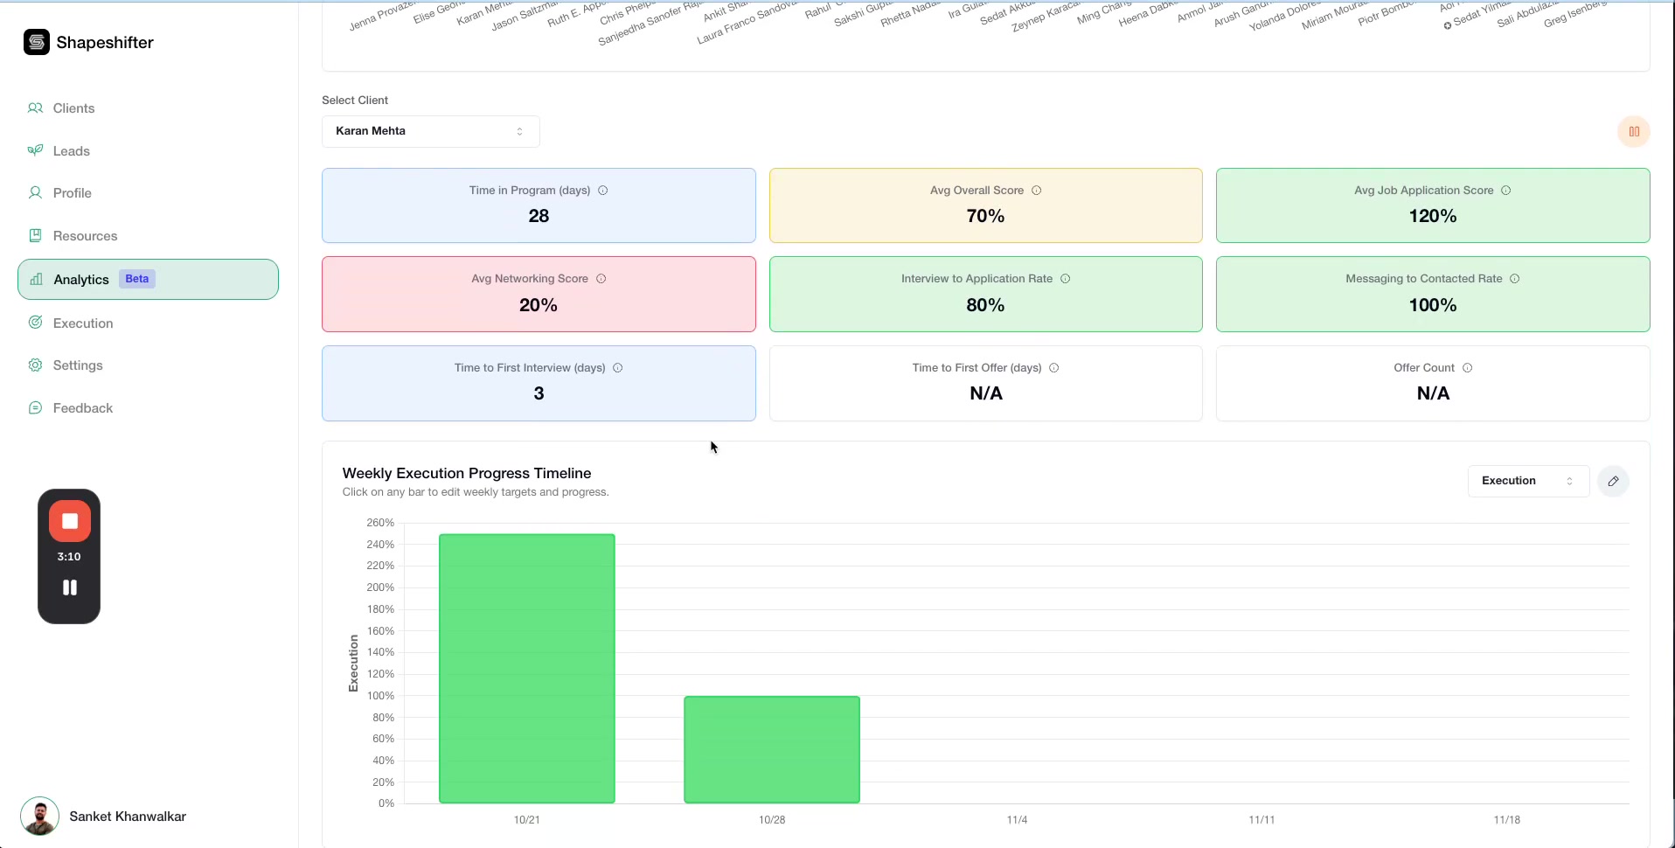Click the Profile person icon

tap(35, 193)
